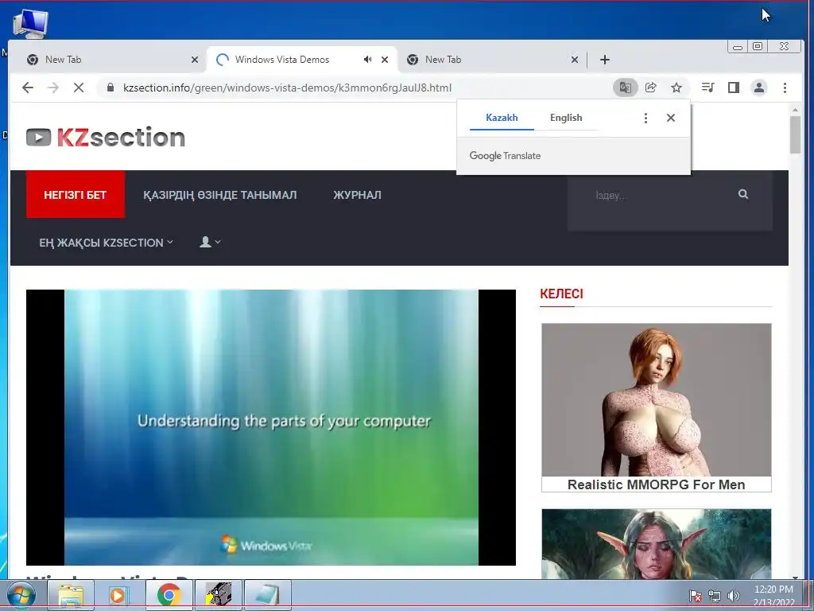This screenshot has width=814, height=611.
Task: Close the Google Translate popup
Action: (x=671, y=118)
